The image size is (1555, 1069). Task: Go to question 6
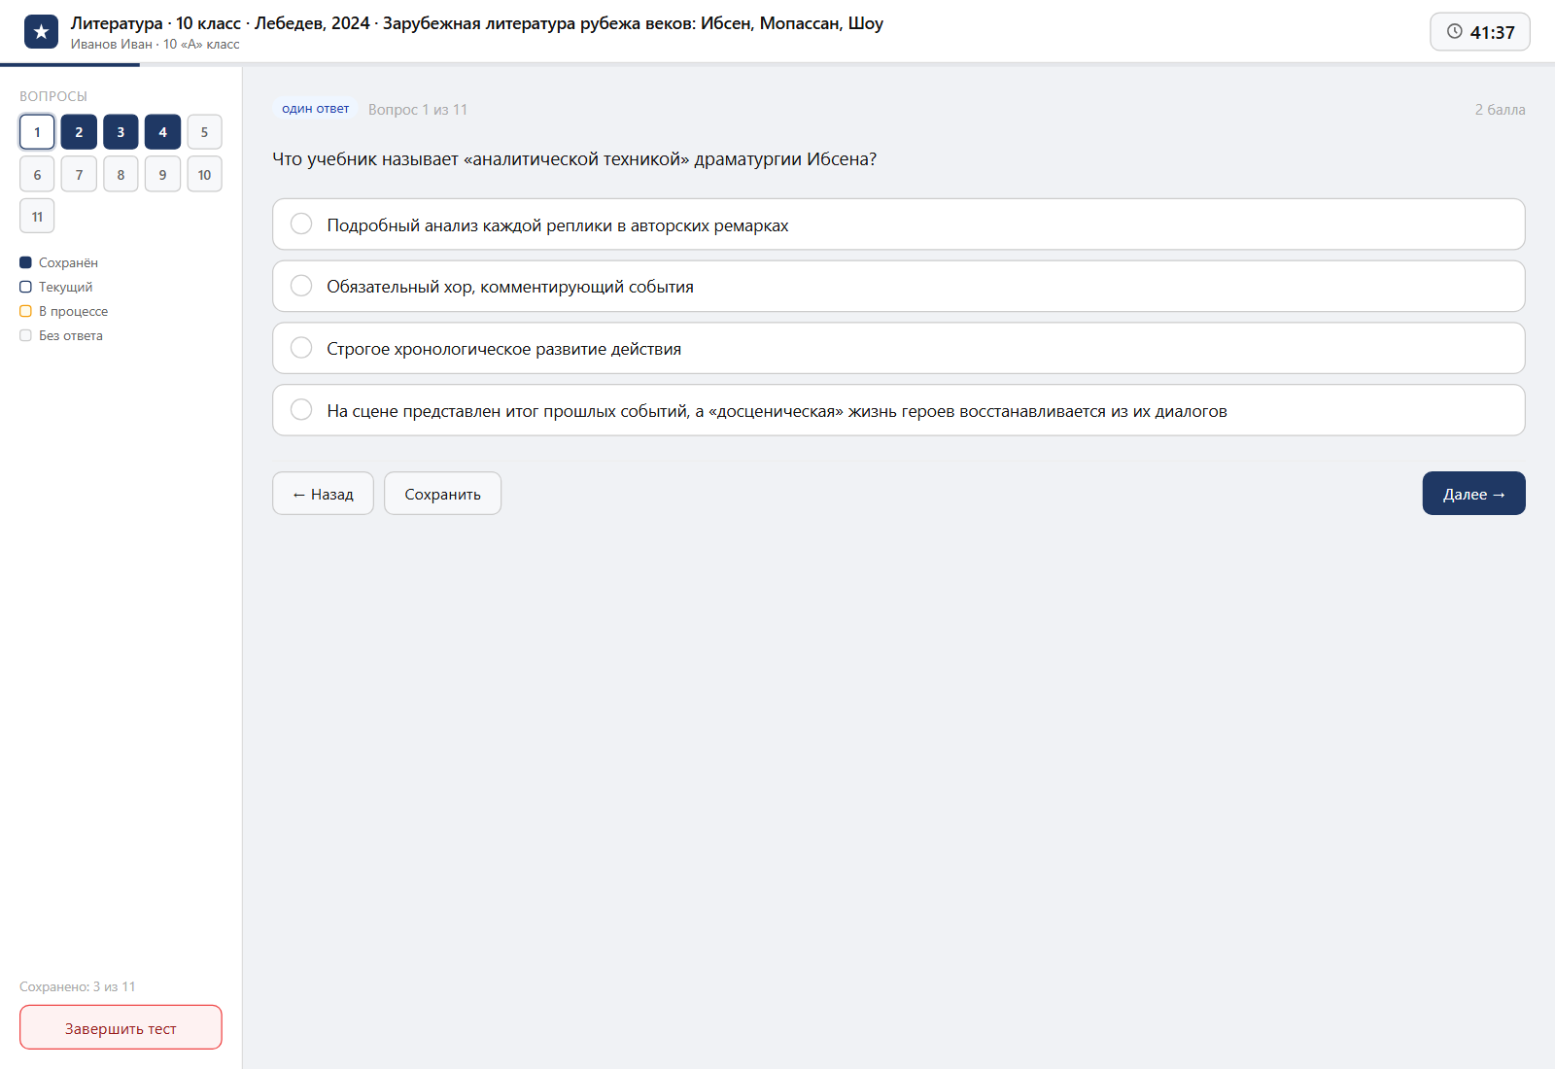(x=37, y=174)
